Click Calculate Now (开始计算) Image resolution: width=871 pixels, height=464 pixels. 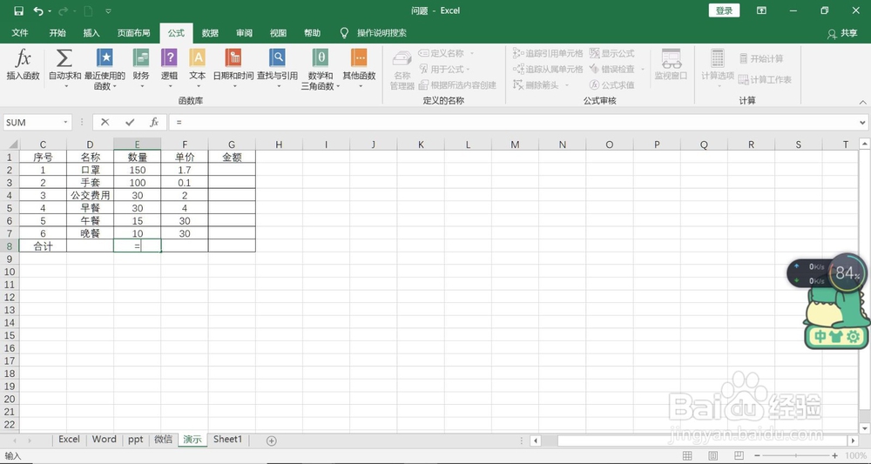click(x=760, y=58)
